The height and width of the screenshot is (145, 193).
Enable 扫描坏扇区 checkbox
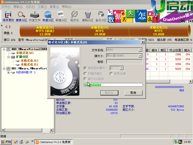click(x=85, y=74)
